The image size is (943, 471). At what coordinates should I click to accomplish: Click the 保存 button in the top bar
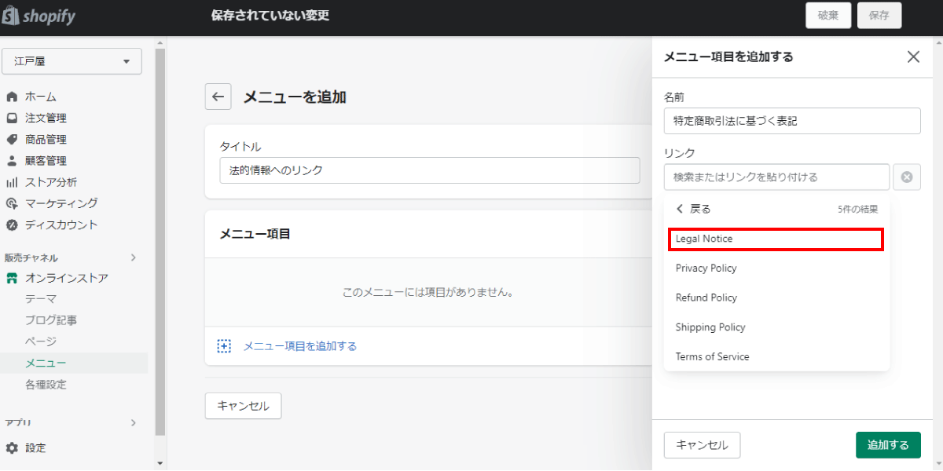879,15
